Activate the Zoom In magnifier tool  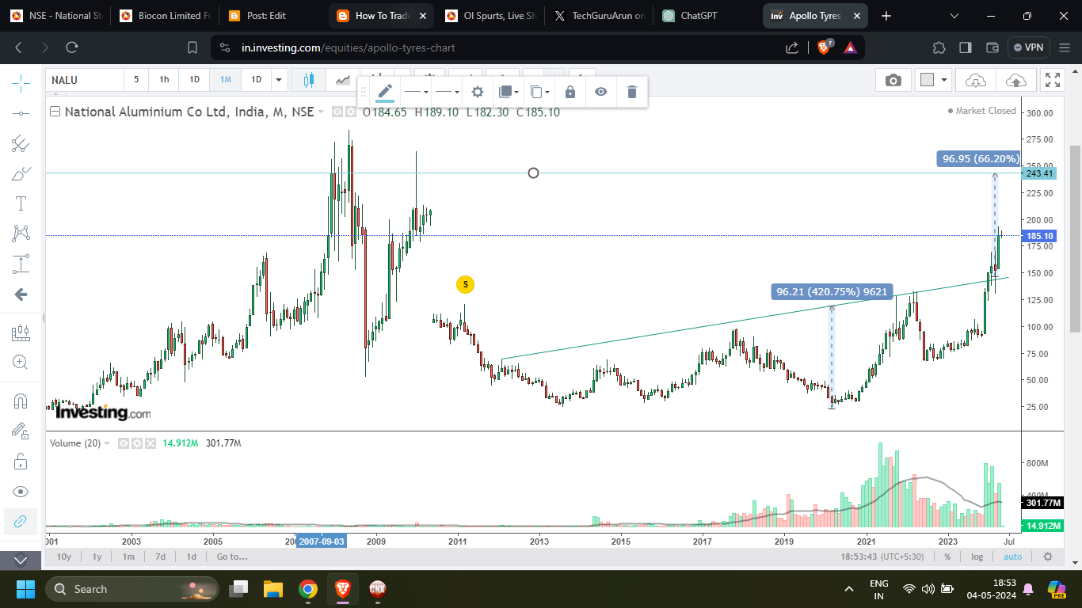point(21,363)
